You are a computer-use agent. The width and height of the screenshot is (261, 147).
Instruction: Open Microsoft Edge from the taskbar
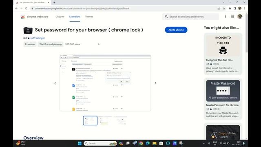click(x=148, y=143)
